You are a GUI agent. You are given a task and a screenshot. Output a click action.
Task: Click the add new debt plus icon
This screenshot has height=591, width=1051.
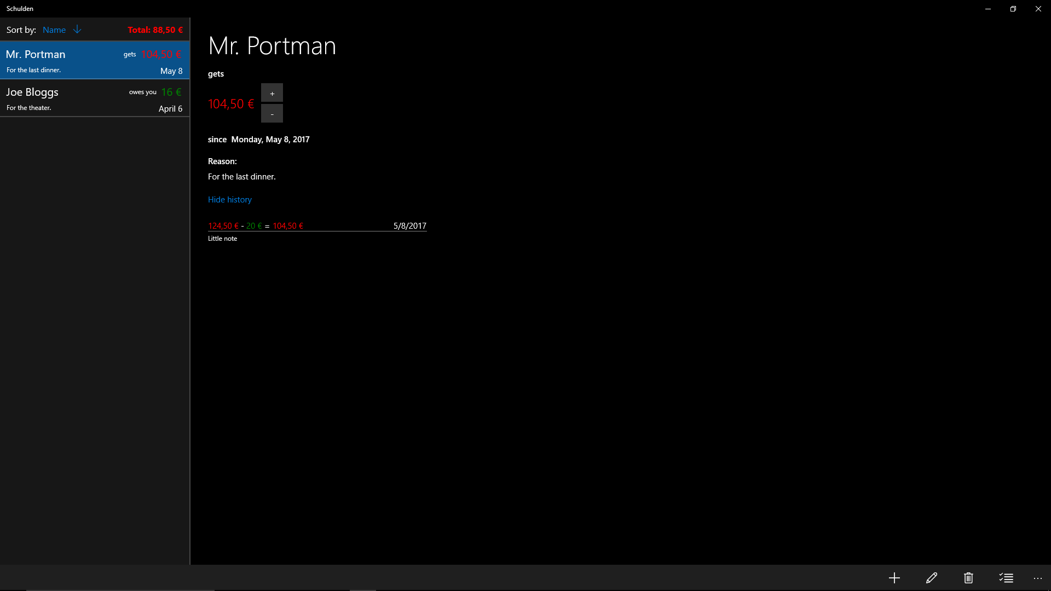coord(894,578)
